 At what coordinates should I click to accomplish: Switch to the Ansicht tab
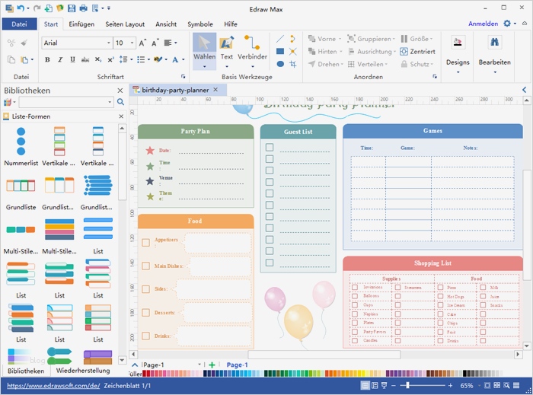[166, 24]
